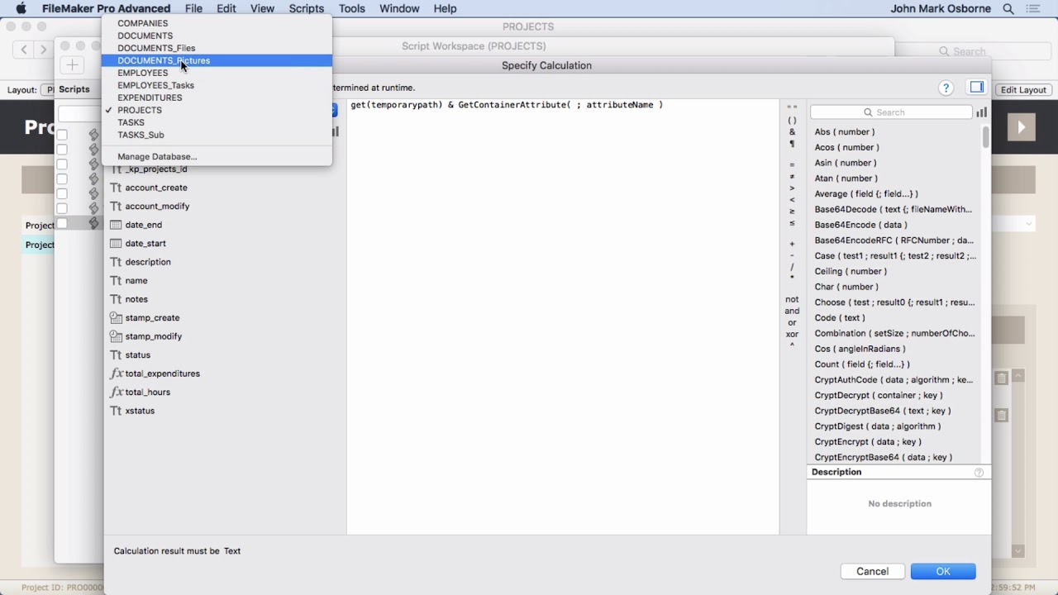Click inside the calculation formula text
Screen dimensions: 1058x595
(x=507, y=105)
